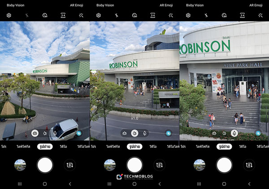The image size is (269, 189).
Task: Tap home navigation in x1.0 screenshot
Action: coord(134,184)
